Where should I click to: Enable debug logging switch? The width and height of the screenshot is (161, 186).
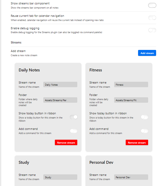[152, 30]
